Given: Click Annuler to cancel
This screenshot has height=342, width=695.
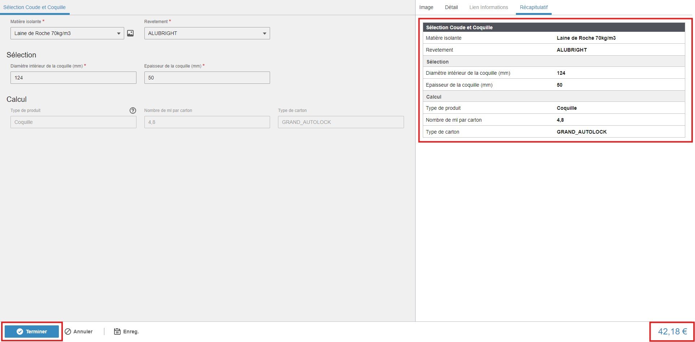Looking at the screenshot, I should pos(82,331).
